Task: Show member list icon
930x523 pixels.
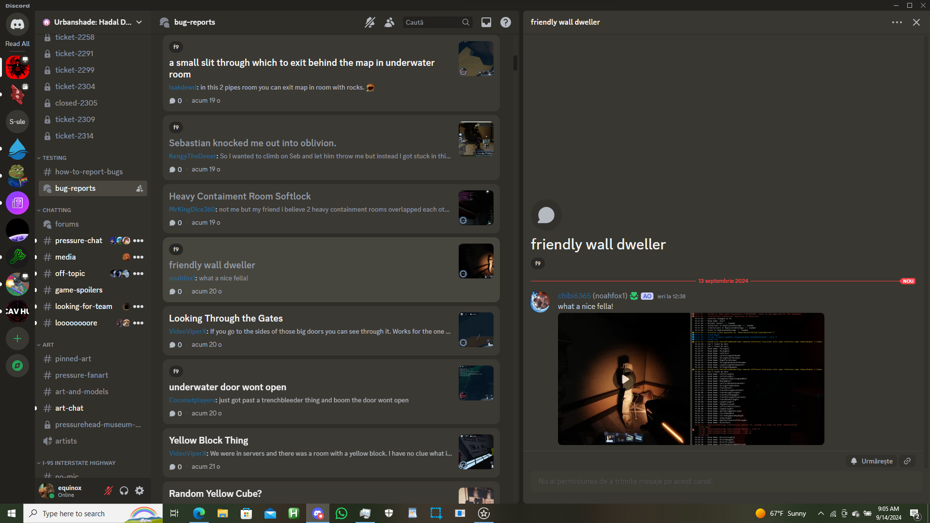Action: tap(389, 22)
